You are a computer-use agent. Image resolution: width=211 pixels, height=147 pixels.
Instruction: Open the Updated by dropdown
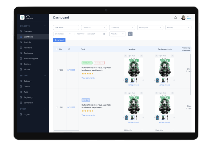click(122, 27)
